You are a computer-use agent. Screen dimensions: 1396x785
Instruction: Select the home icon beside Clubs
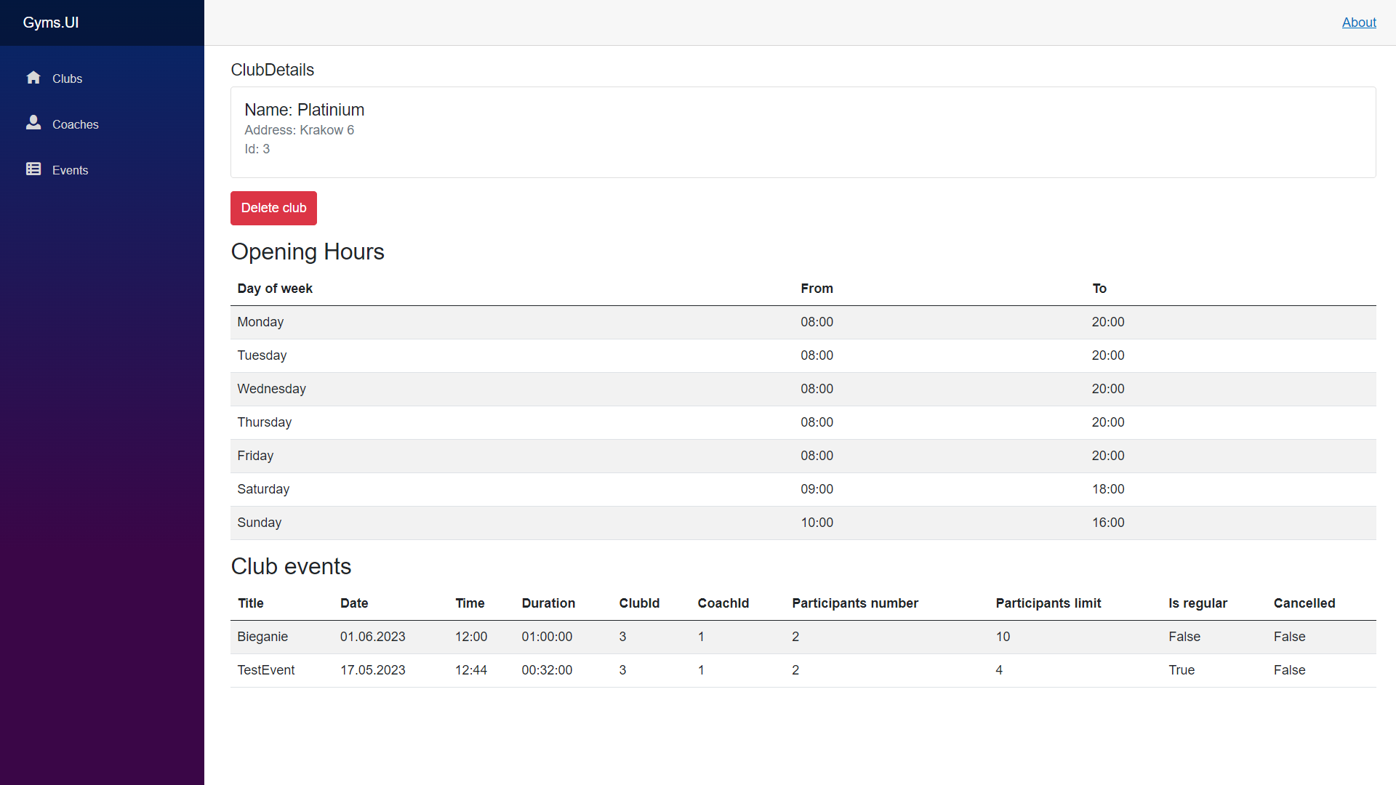[33, 78]
